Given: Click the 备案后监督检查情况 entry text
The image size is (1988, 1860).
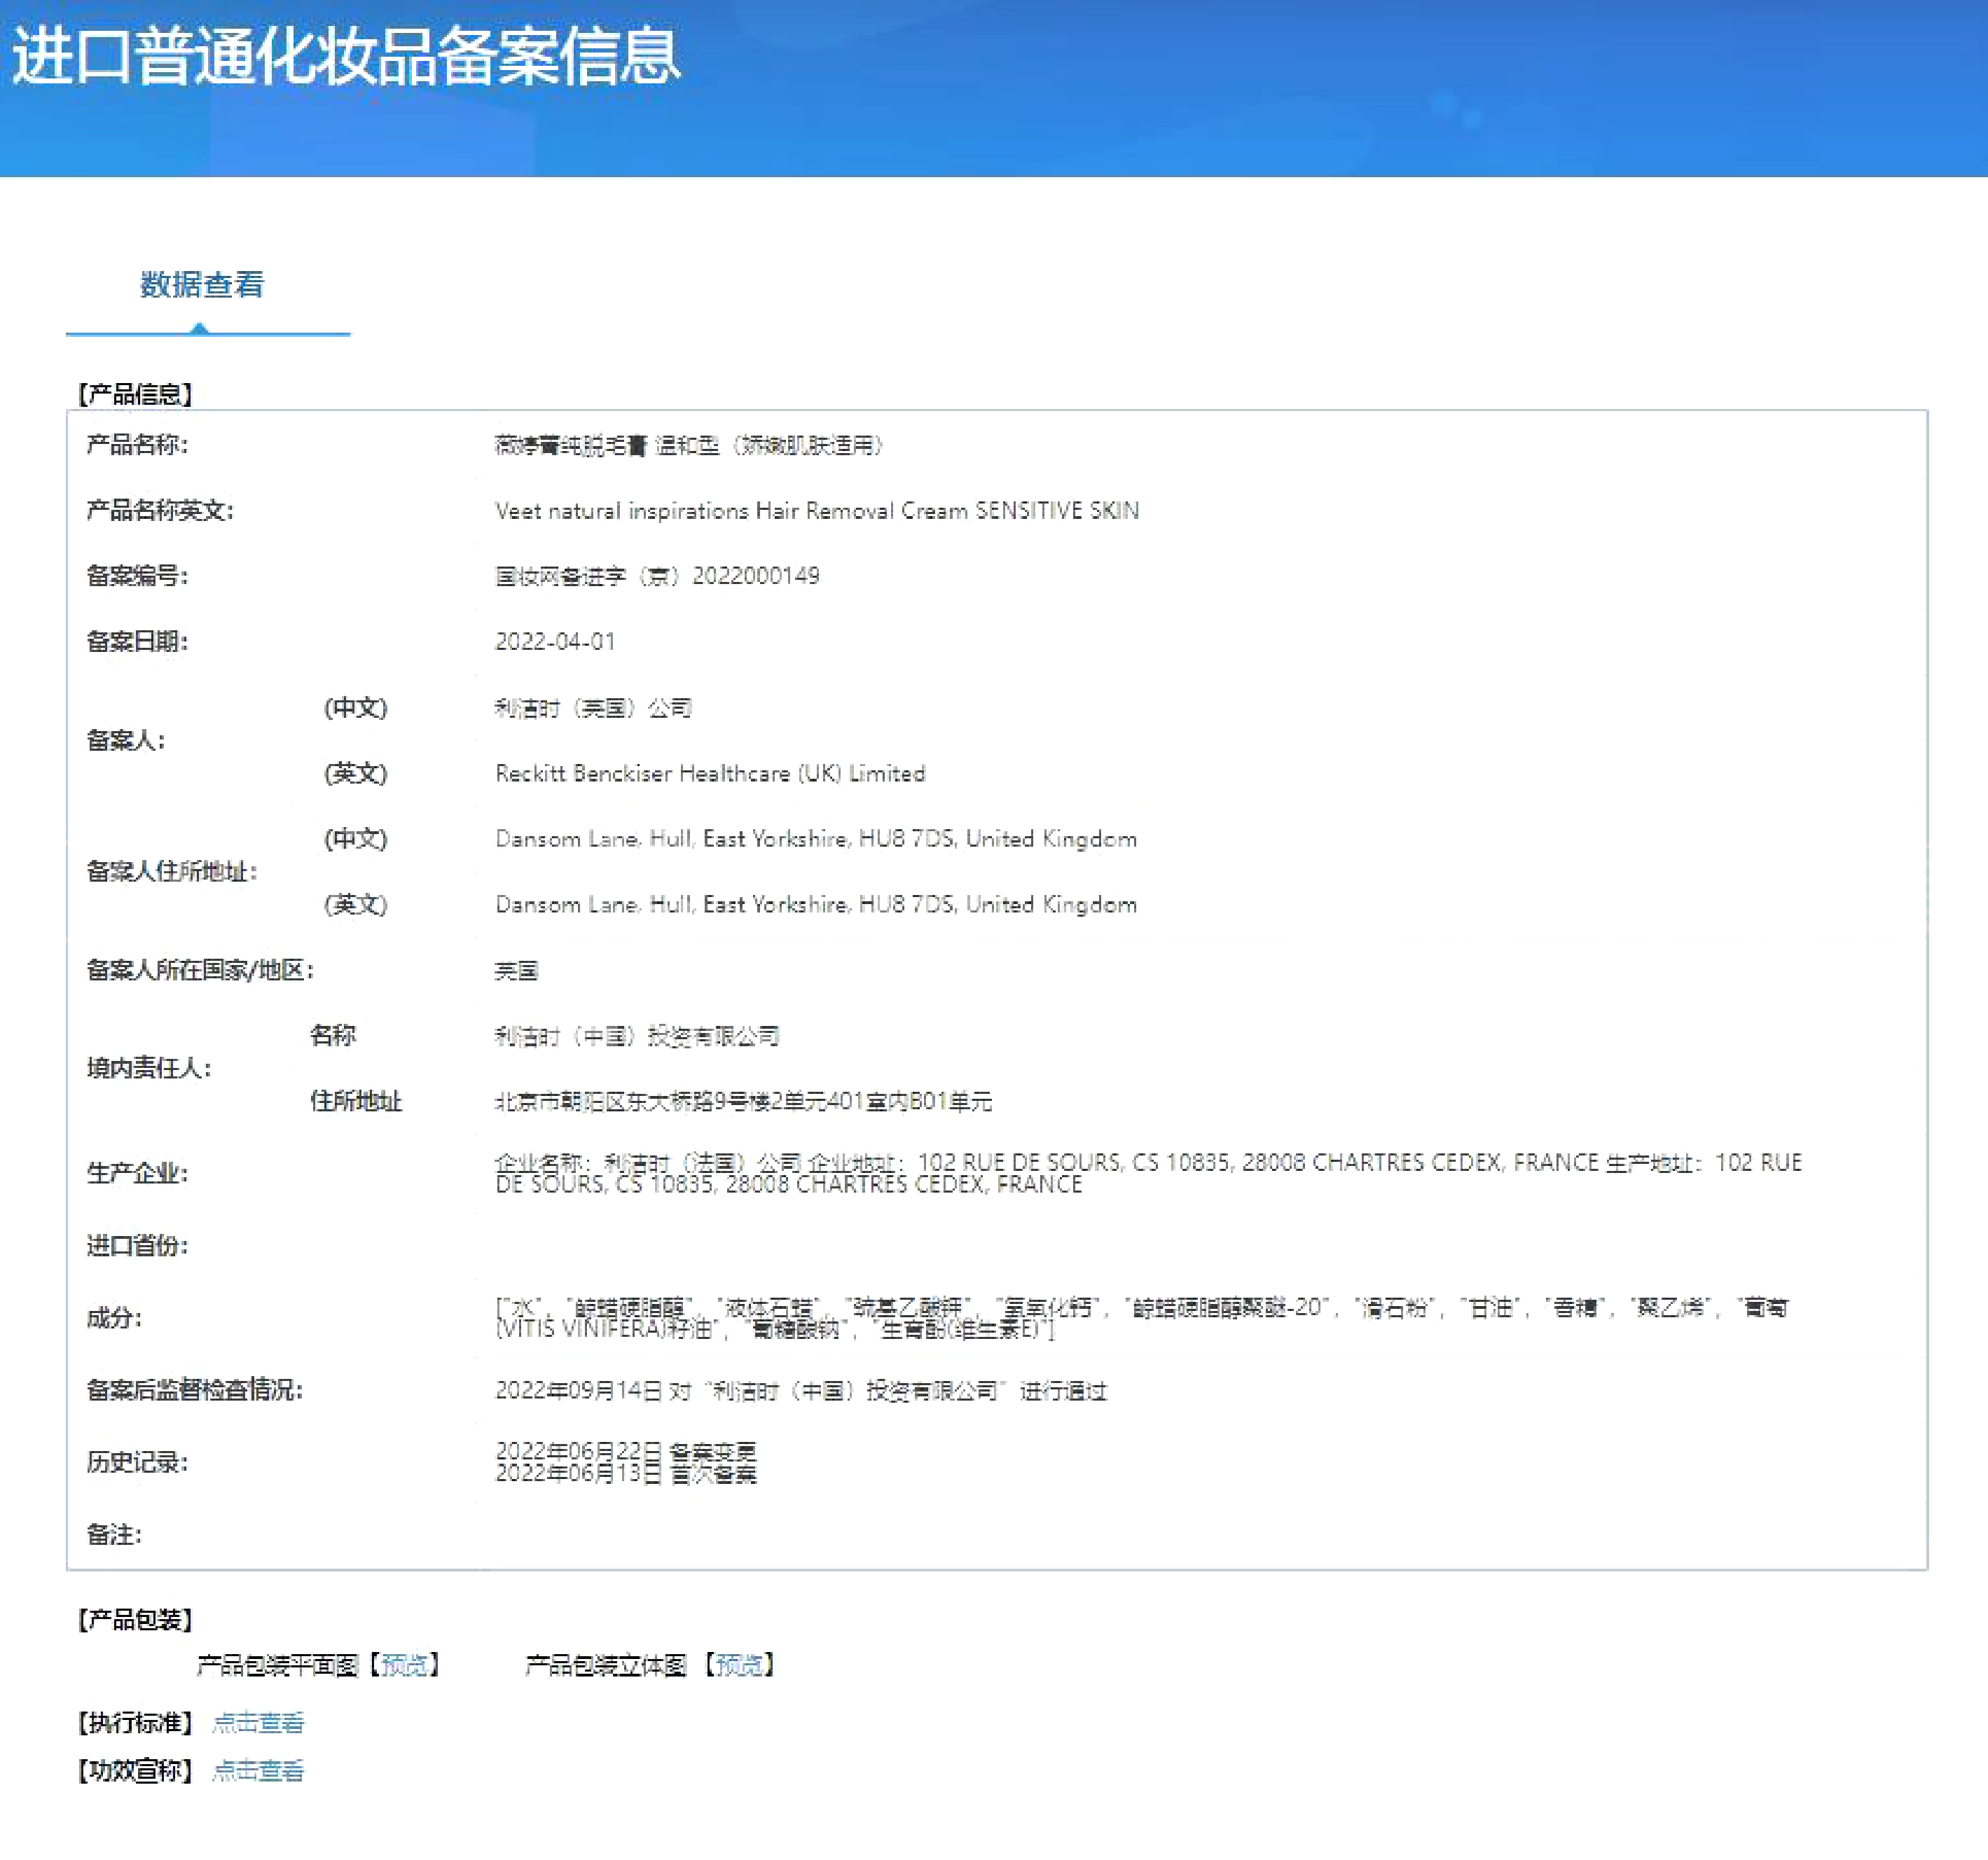Looking at the screenshot, I should click(801, 1391).
